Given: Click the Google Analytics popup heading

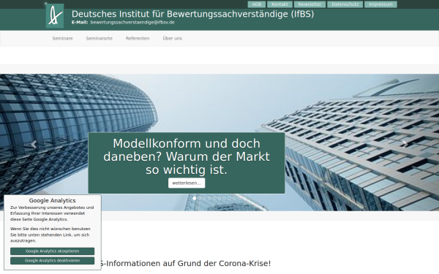Looking at the screenshot, I should pos(53,200).
